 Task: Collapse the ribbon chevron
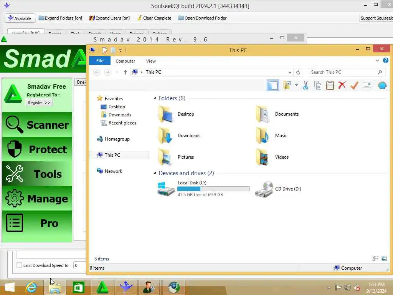tap(377, 60)
